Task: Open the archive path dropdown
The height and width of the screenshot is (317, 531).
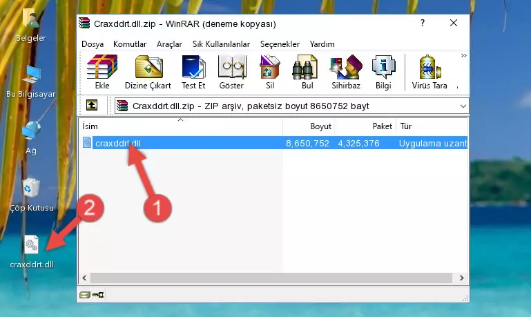Action: click(463, 106)
